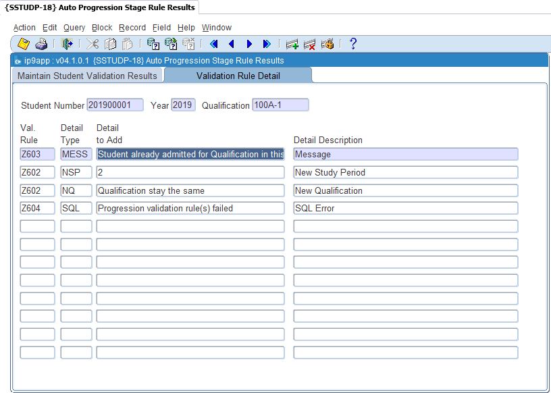Open the Record menu
The width and height of the screenshot is (551, 393).
[x=132, y=28]
